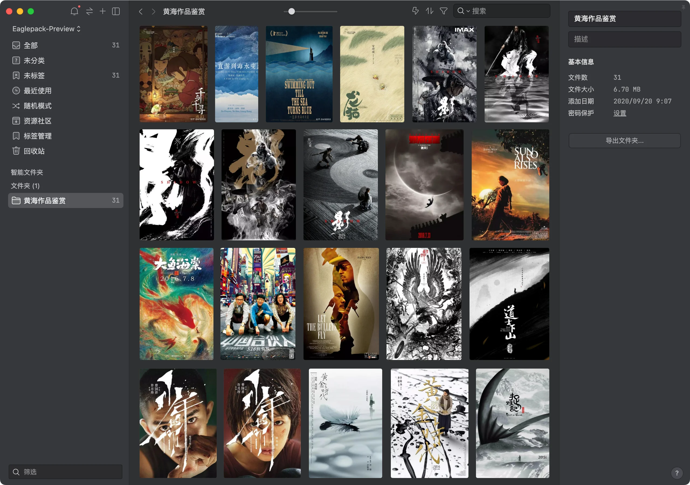Open 回收站 trash in the sidebar

(x=65, y=151)
